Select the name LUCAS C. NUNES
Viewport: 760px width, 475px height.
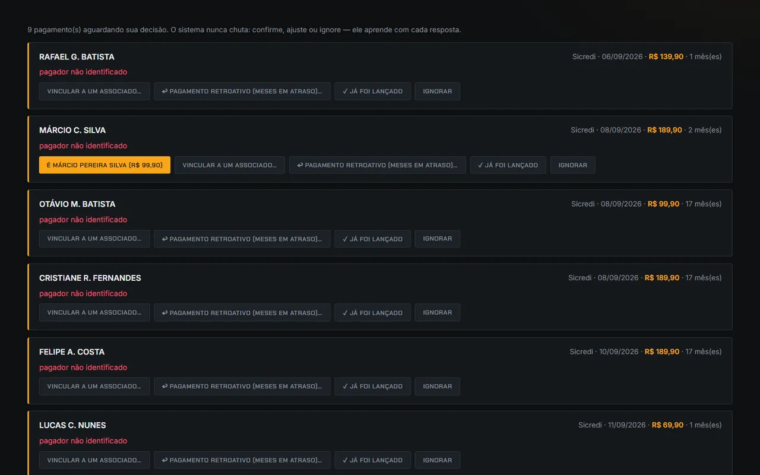72,425
